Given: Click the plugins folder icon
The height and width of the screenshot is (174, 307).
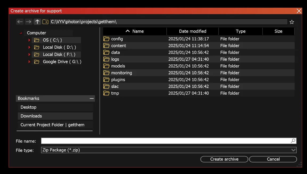Looking at the screenshot, I should point(106,80).
